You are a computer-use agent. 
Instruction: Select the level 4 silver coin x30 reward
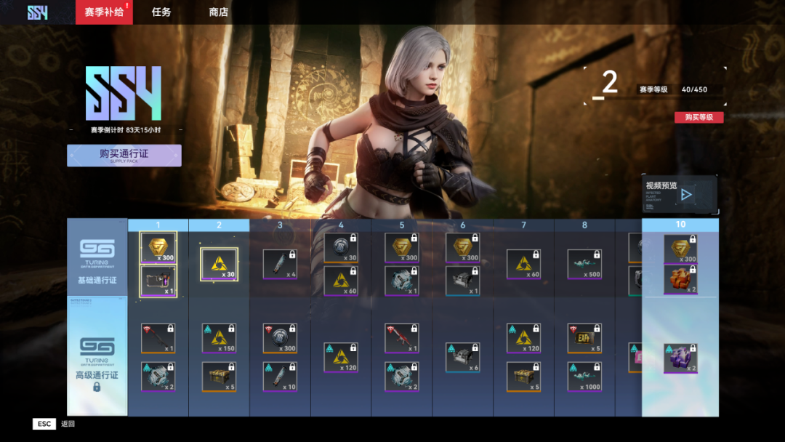[341, 248]
